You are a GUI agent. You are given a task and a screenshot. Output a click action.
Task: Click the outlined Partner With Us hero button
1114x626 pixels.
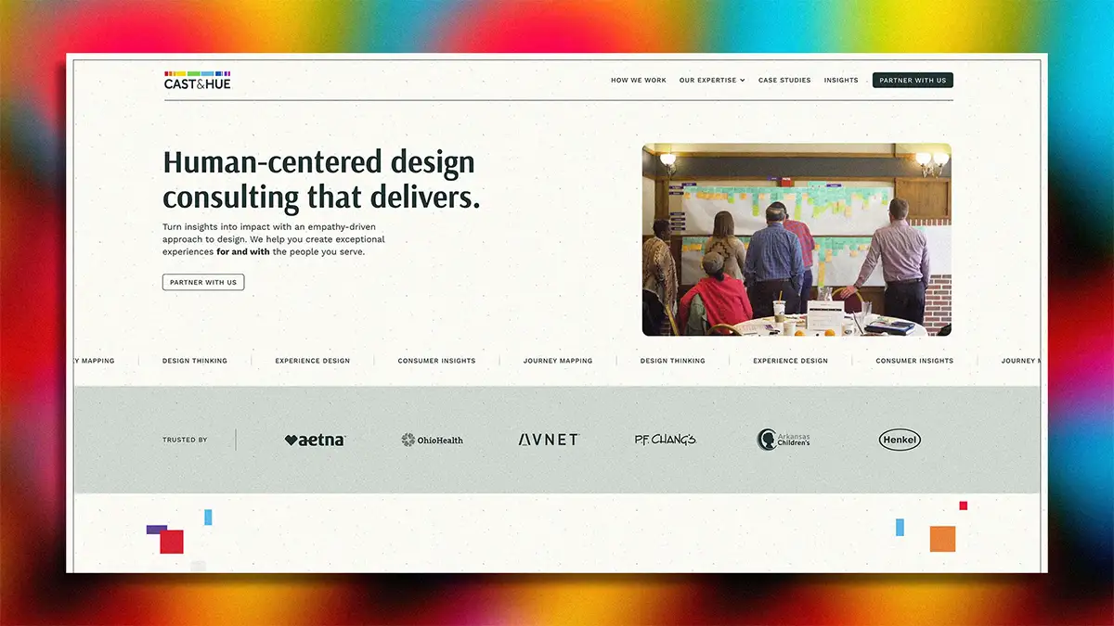pyautogui.click(x=203, y=282)
